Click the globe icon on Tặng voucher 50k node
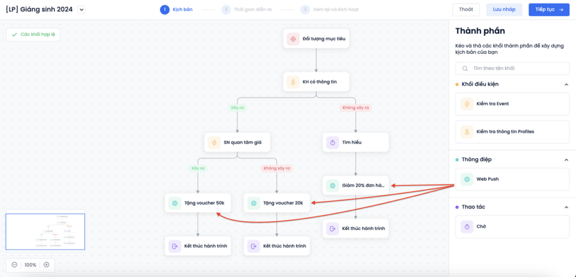This screenshot has height=277, width=576. tap(175, 202)
